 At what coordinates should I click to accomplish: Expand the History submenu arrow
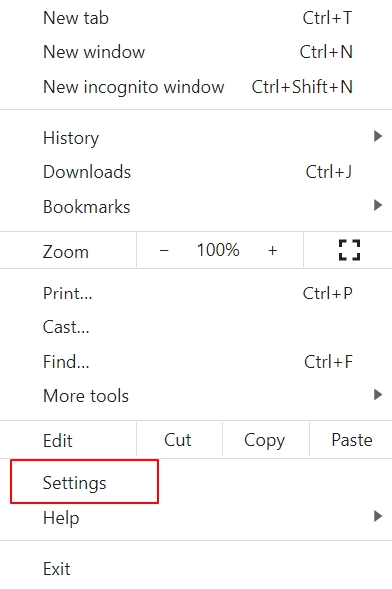(x=378, y=136)
